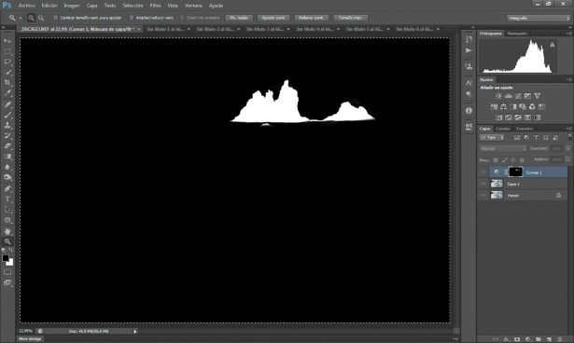Hide the Curvas 1 layer
The height and width of the screenshot is (343, 574).
(x=483, y=172)
